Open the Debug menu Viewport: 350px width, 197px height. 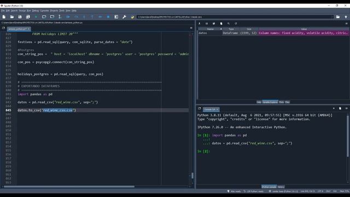click(35, 10)
